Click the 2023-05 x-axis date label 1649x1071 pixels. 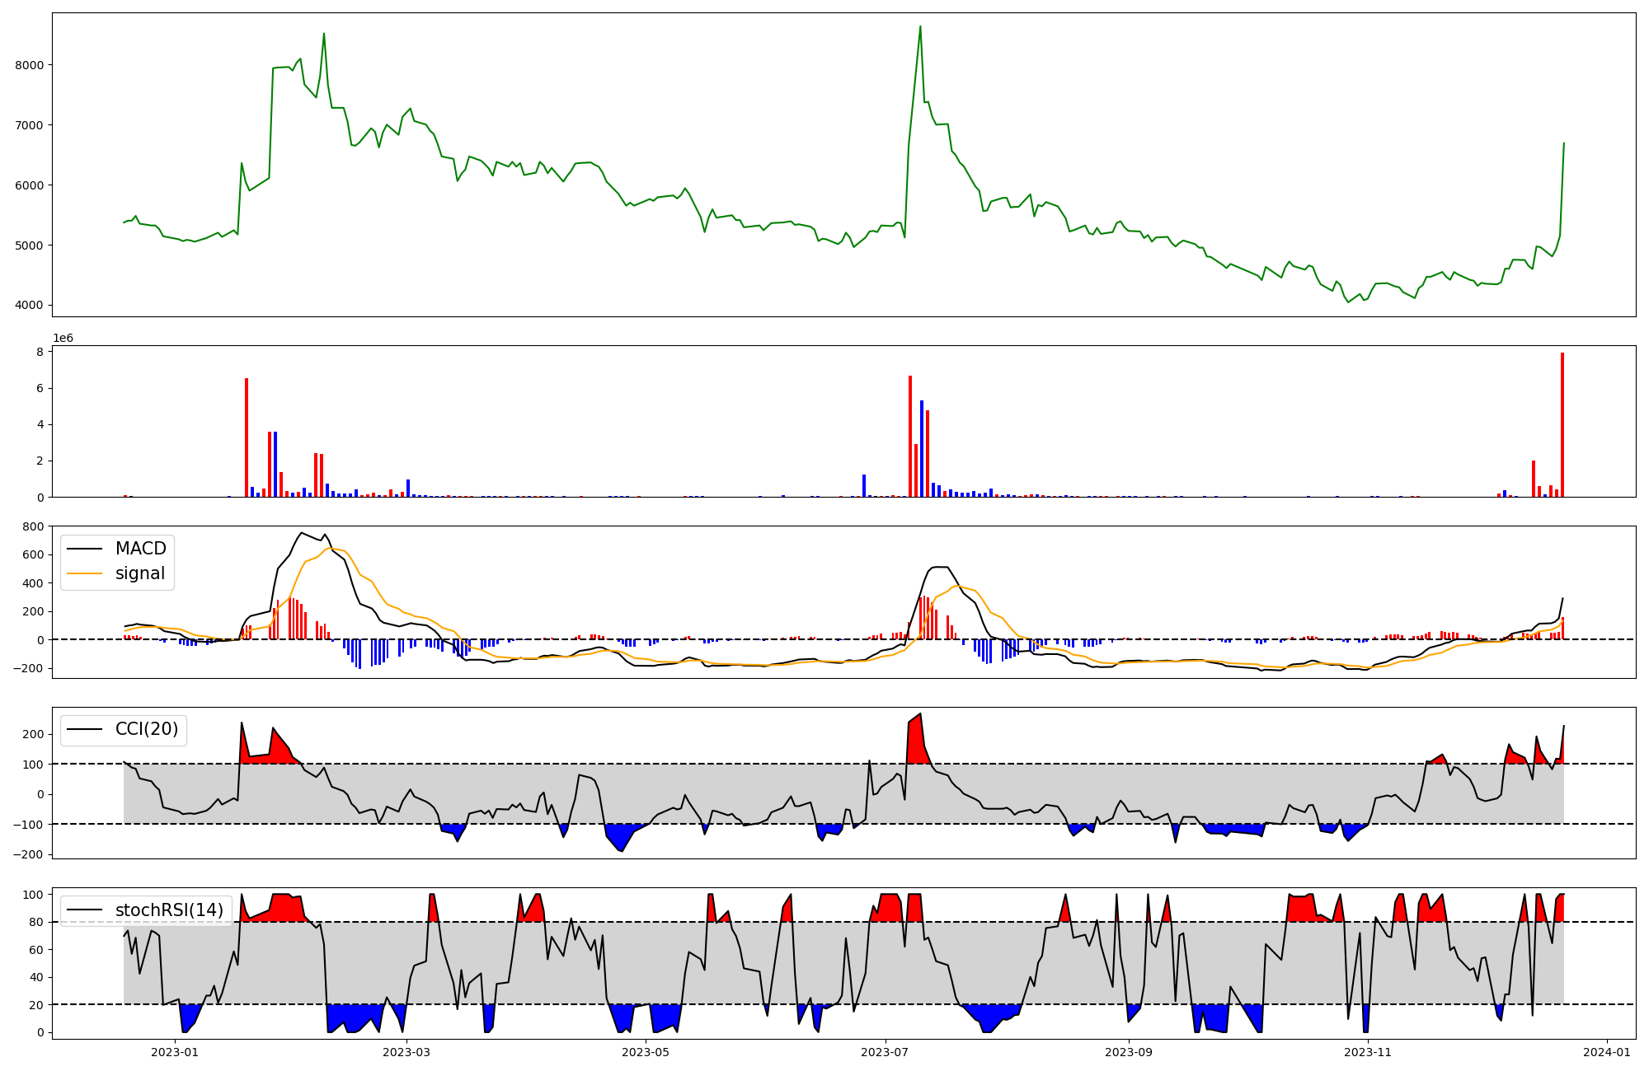646,1051
